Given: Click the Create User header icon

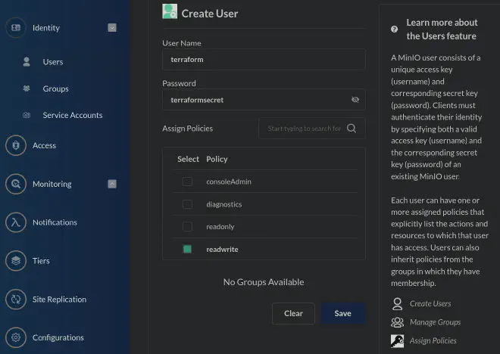Looking at the screenshot, I should (170, 11).
